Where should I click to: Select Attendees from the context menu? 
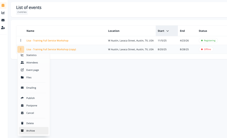pyautogui.click(x=32, y=62)
